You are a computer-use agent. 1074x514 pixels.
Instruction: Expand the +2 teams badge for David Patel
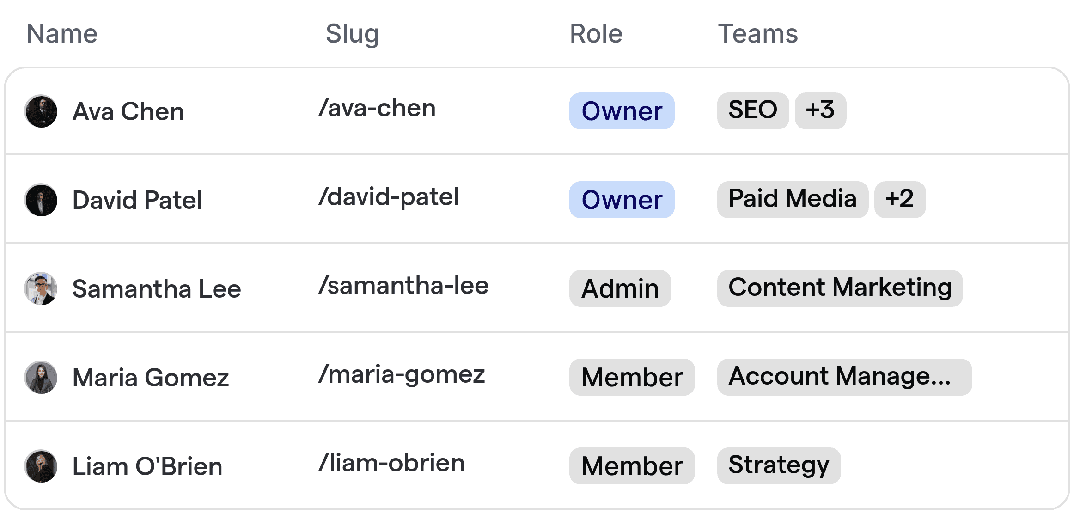pyautogui.click(x=899, y=199)
